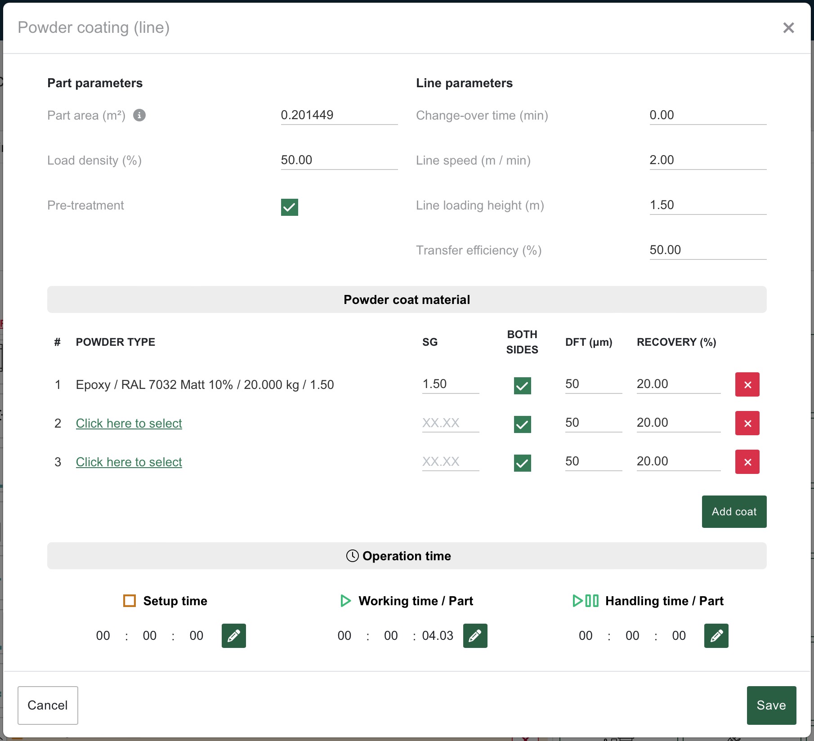814x741 pixels.
Task: Toggle the Pre-treatment checkbox
Action: [x=289, y=207]
